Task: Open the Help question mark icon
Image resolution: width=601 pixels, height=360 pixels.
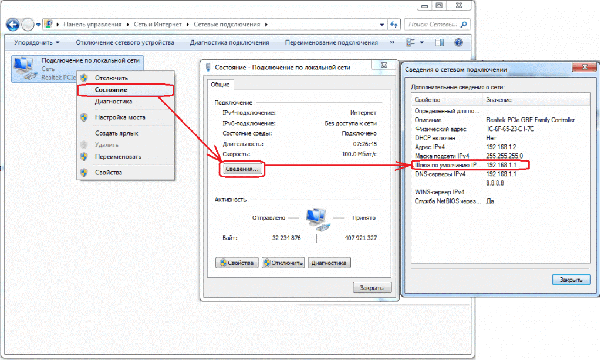Action: [458, 43]
